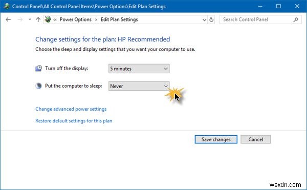This screenshot has height=190, width=307.
Task: Click the Turn off the display label
Action: click(67, 68)
